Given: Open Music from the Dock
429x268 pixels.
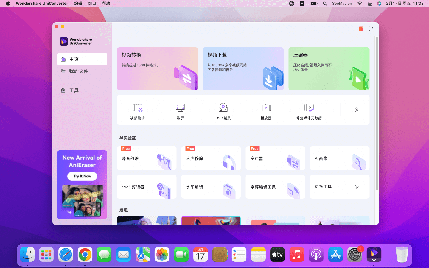Looking at the screenshot, I should pos(297,255).
